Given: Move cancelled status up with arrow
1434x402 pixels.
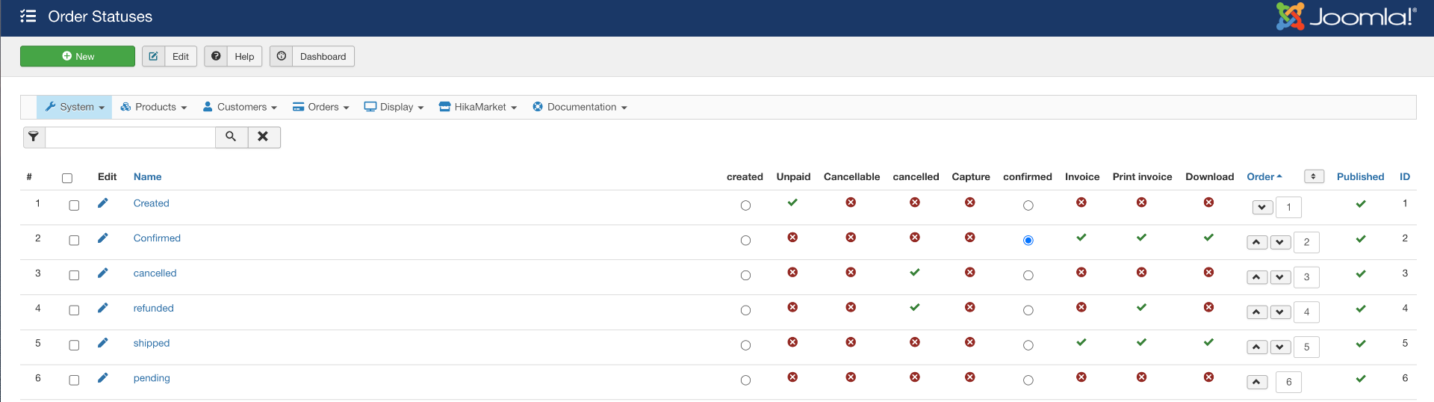Looking at the screenshot, I should click(1256, 277).
